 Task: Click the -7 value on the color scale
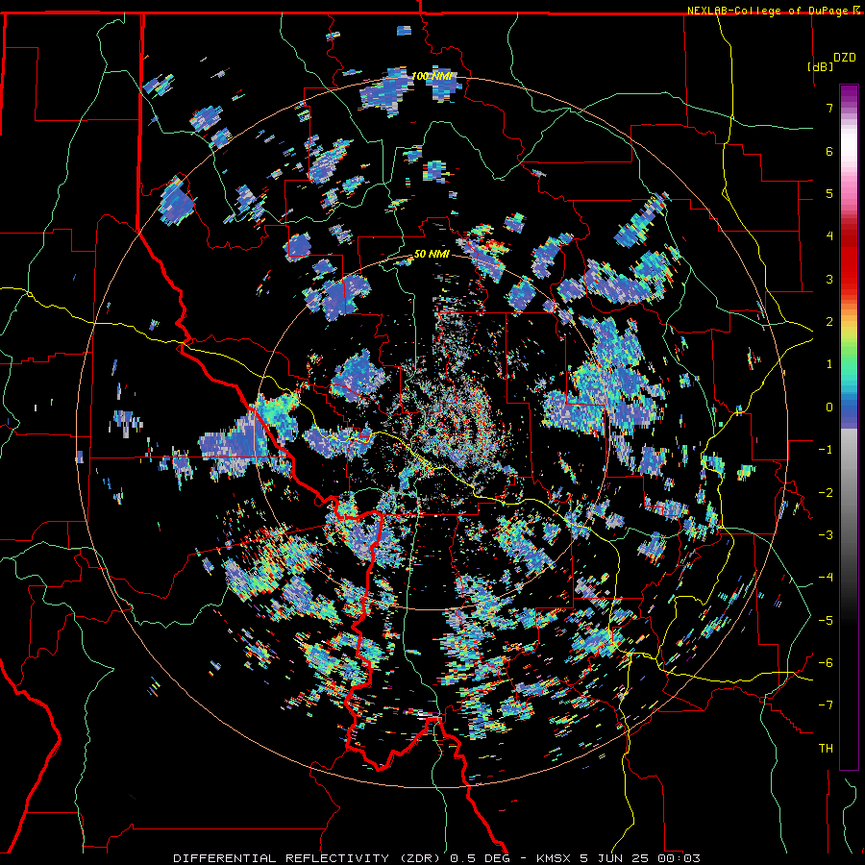(x=826, y=705)
